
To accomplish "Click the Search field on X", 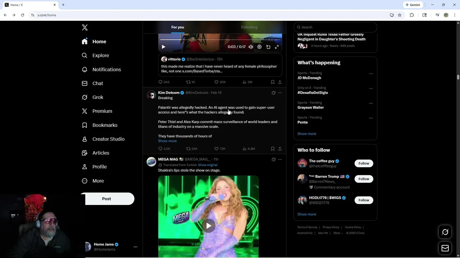I will pyautogui.click(x=335, y=27).
